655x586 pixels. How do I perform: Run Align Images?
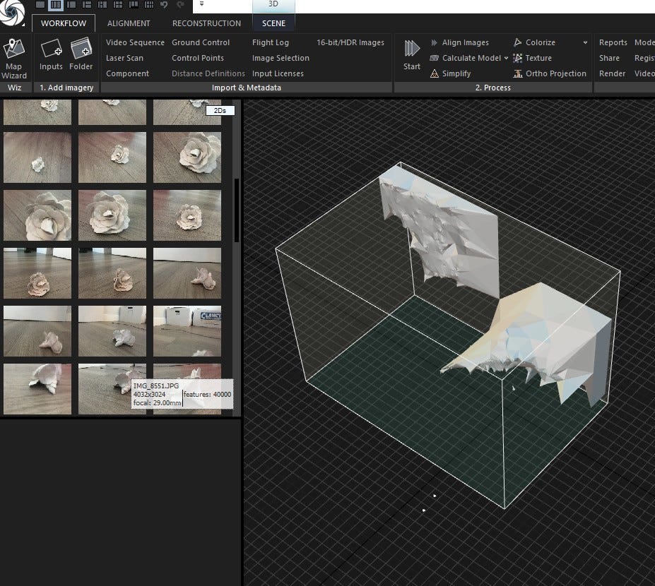pos(459,42)
